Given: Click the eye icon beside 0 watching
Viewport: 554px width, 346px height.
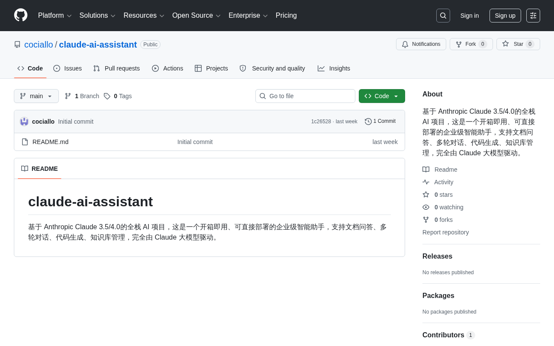Looking at the screenshot, I should [426, 207].
